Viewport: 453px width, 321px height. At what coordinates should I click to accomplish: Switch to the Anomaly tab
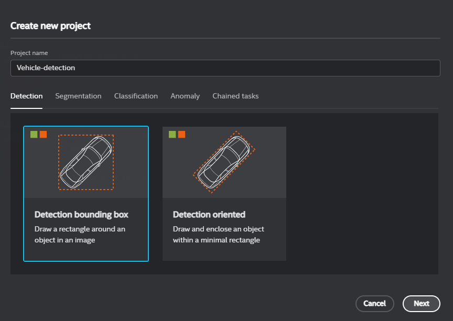point(185,96)
